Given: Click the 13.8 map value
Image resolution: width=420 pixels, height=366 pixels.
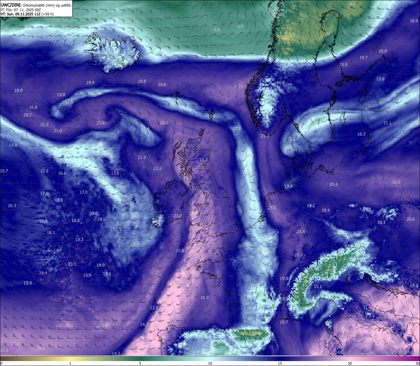Looking at the screenshot, I should point(380,79).
